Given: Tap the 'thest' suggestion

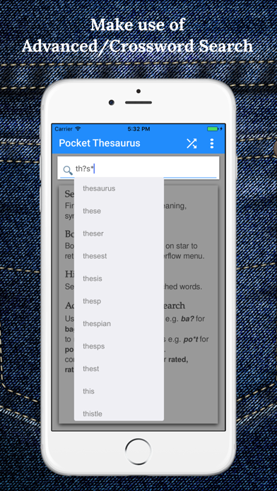Looking at the screenshot, I should [119, 369].
